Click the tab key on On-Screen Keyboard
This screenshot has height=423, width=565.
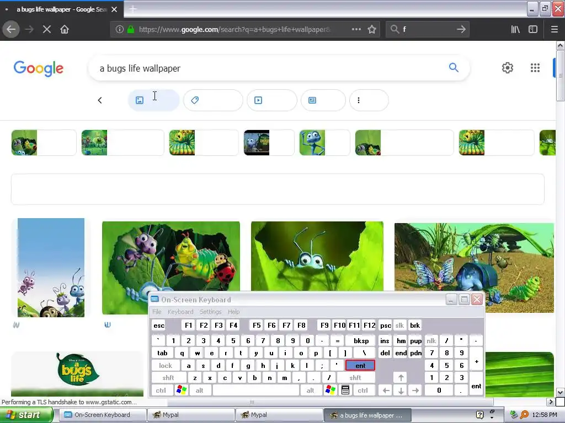pos(162,353)
